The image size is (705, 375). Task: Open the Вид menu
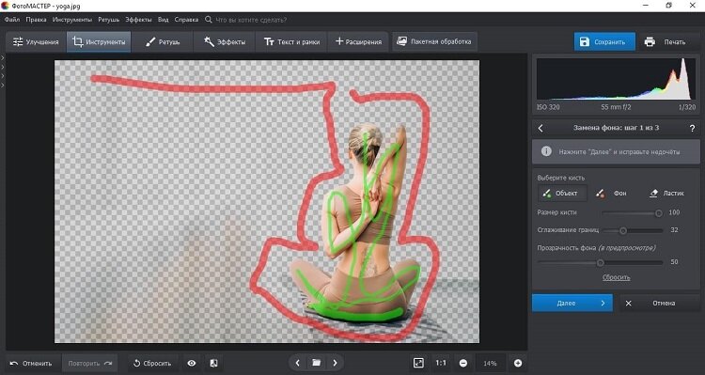pyautogui.click(x=164, y=20)
